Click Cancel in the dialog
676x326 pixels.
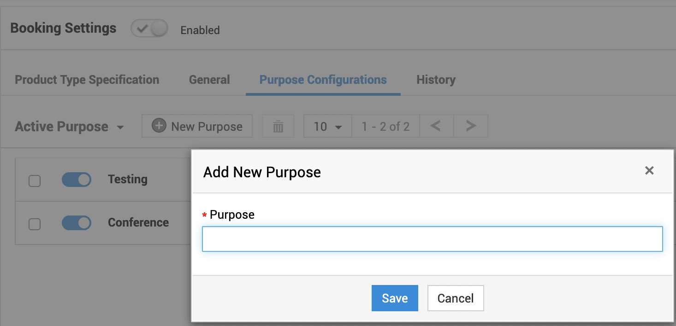(455, 298)
